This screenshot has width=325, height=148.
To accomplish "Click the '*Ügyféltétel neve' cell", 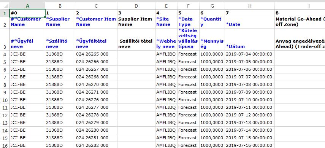I will [x=96, y=40].
